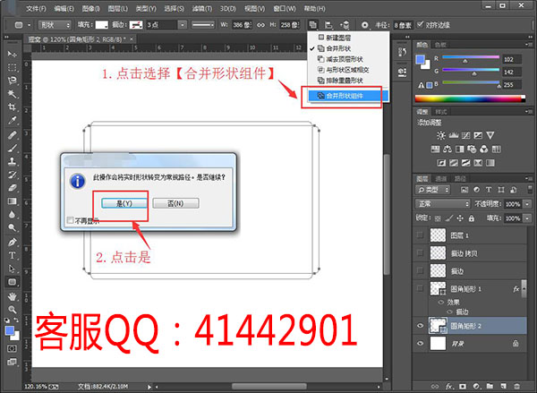The image size is (537, 393).
Task: Click the Create new layer icon
Action: click(x=503, y=387)
